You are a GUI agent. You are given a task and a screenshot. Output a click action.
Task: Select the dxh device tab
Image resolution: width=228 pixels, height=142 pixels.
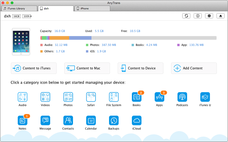point(56,9)
